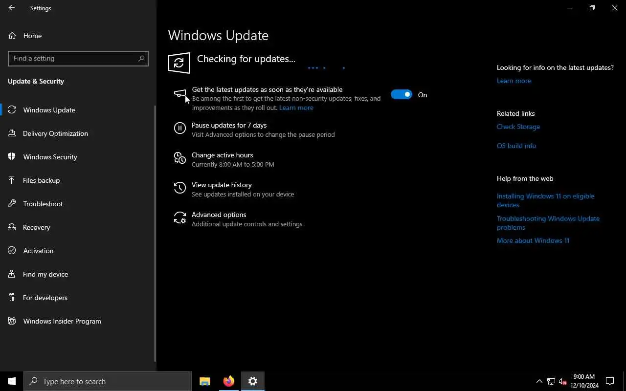
Task: Turn off Get the latest updates toggle
Action: tap(402, 94)
